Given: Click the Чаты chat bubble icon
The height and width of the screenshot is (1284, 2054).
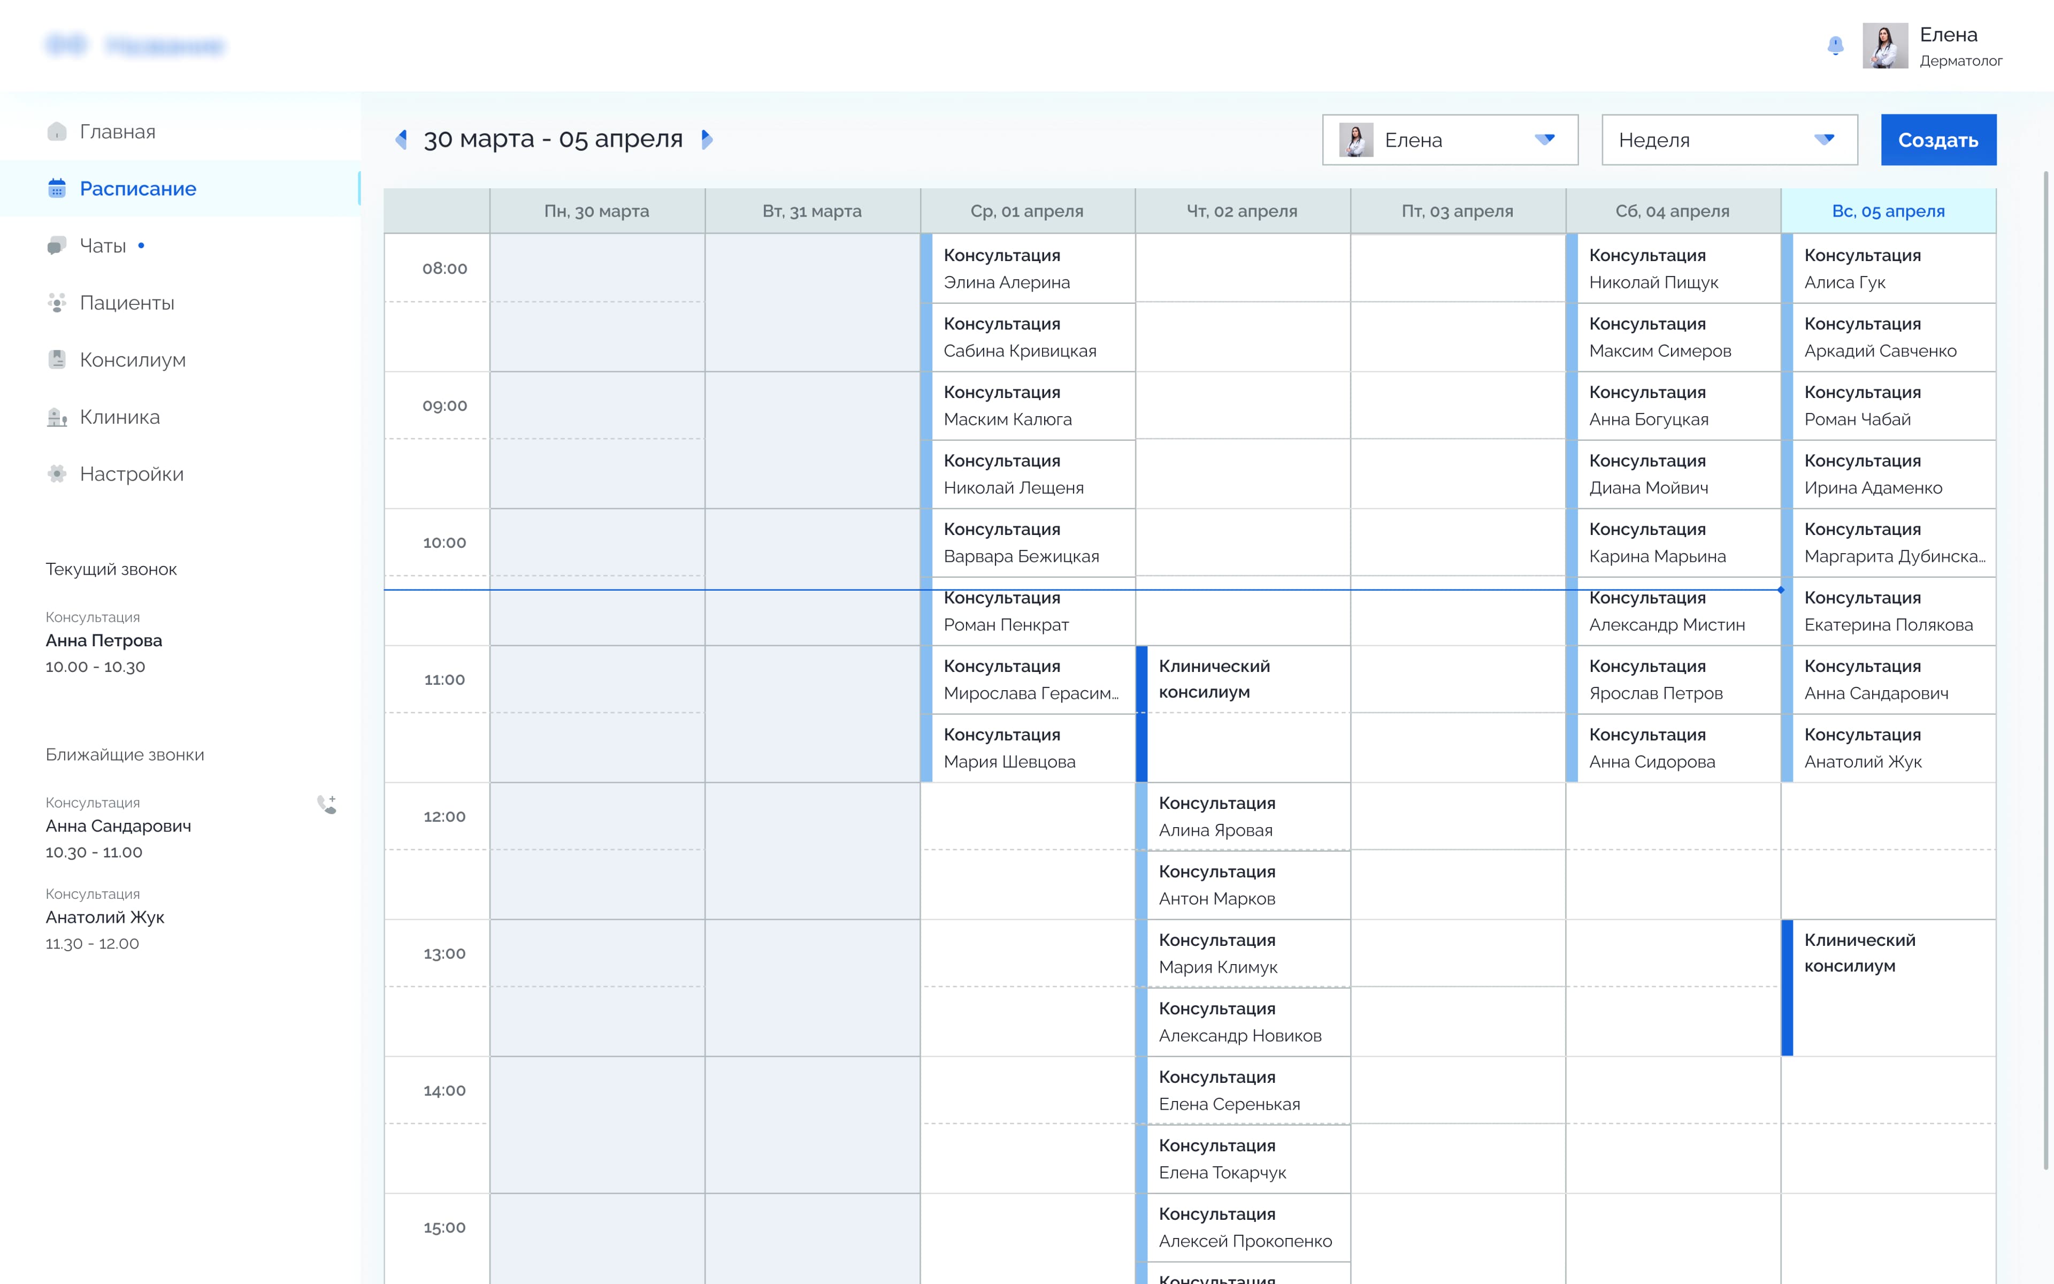Looking at the screenshot, I should click(57, 246).
